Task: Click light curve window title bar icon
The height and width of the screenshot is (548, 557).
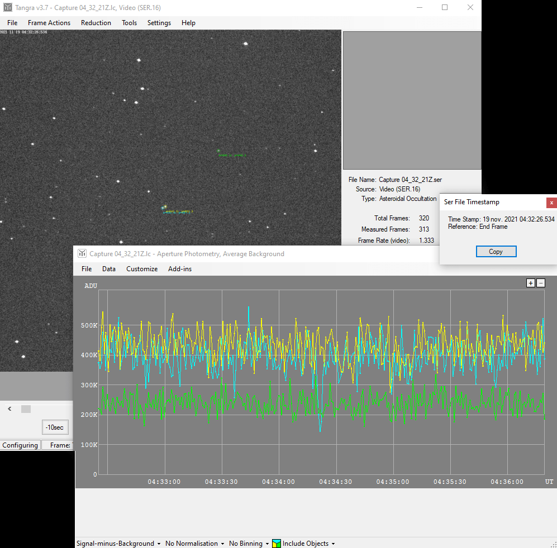Action: (82, 254)
